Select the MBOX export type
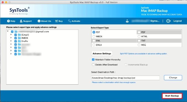 [x=94, y=36]
